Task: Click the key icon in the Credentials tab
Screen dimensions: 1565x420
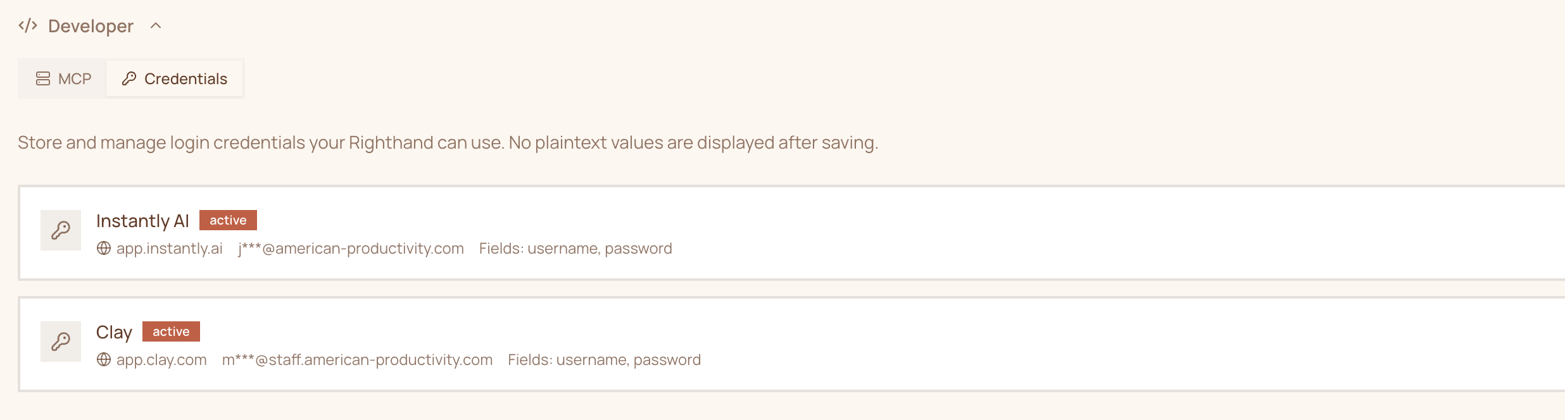Action: [x=129, y=78]
